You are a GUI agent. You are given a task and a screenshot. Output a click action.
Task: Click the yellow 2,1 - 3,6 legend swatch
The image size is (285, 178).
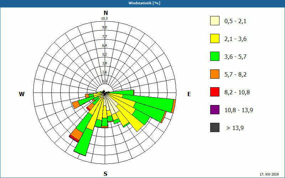click(x=215, y=38)
